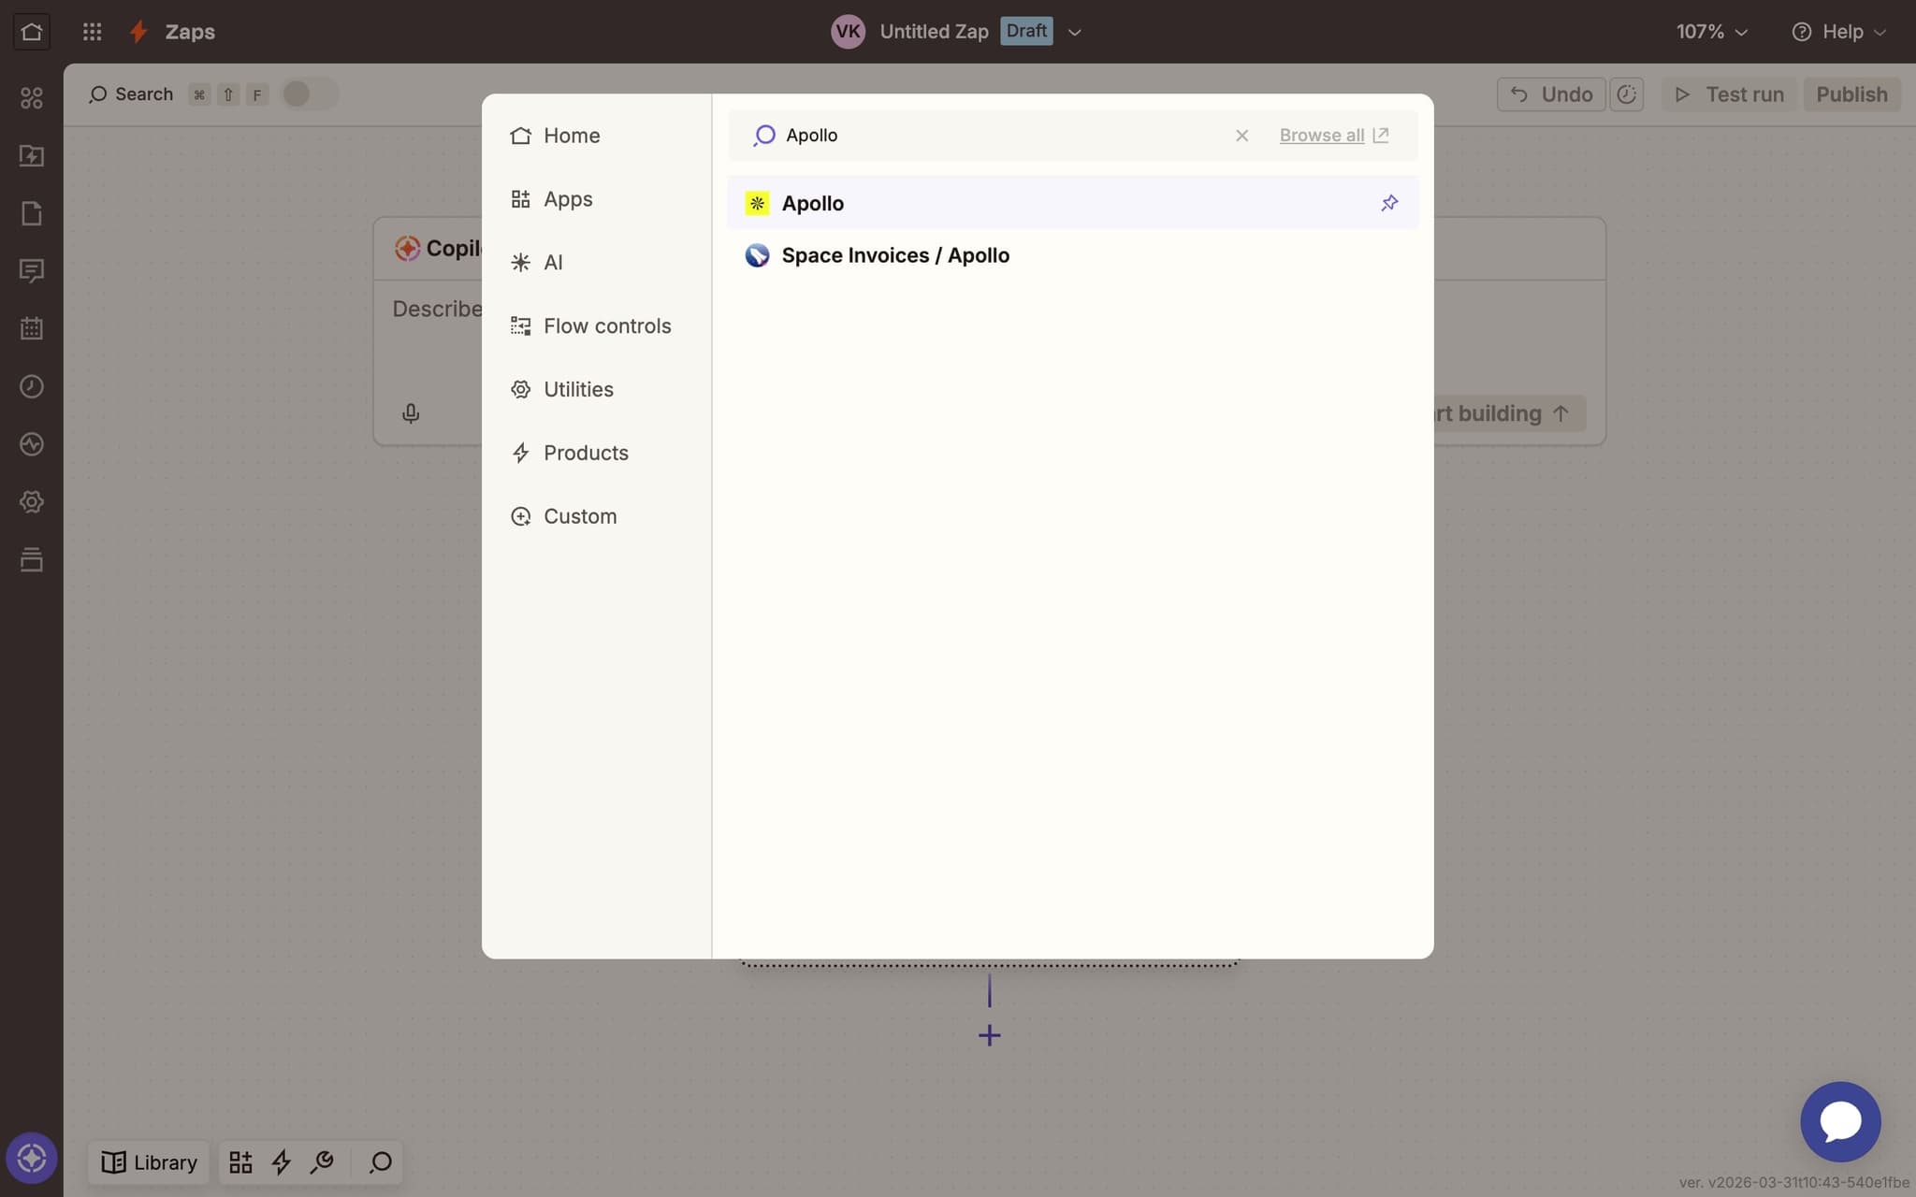Open the wrench tools icon in the bottom toolbar
The width and height of the screenshot is (1916, 1197).
322,1161
